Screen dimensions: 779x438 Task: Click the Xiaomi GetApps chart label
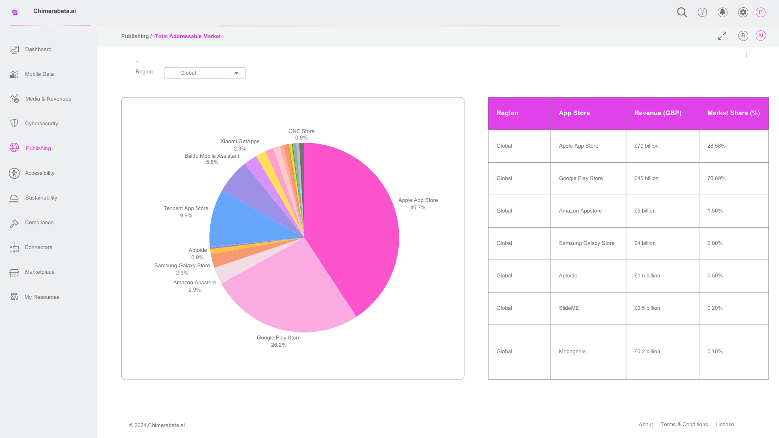click(240, 145)
